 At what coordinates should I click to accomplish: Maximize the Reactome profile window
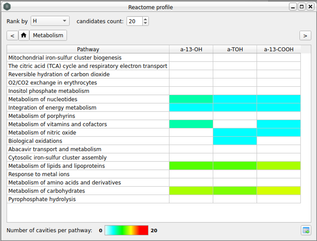301,7
